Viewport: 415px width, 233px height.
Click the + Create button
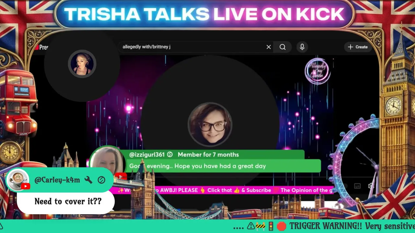coord(358,47)
